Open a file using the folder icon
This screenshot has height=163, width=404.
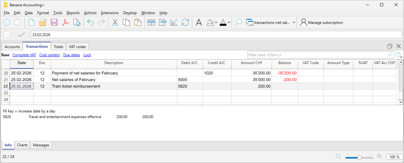pyautogui.click(x=43, y=22)
